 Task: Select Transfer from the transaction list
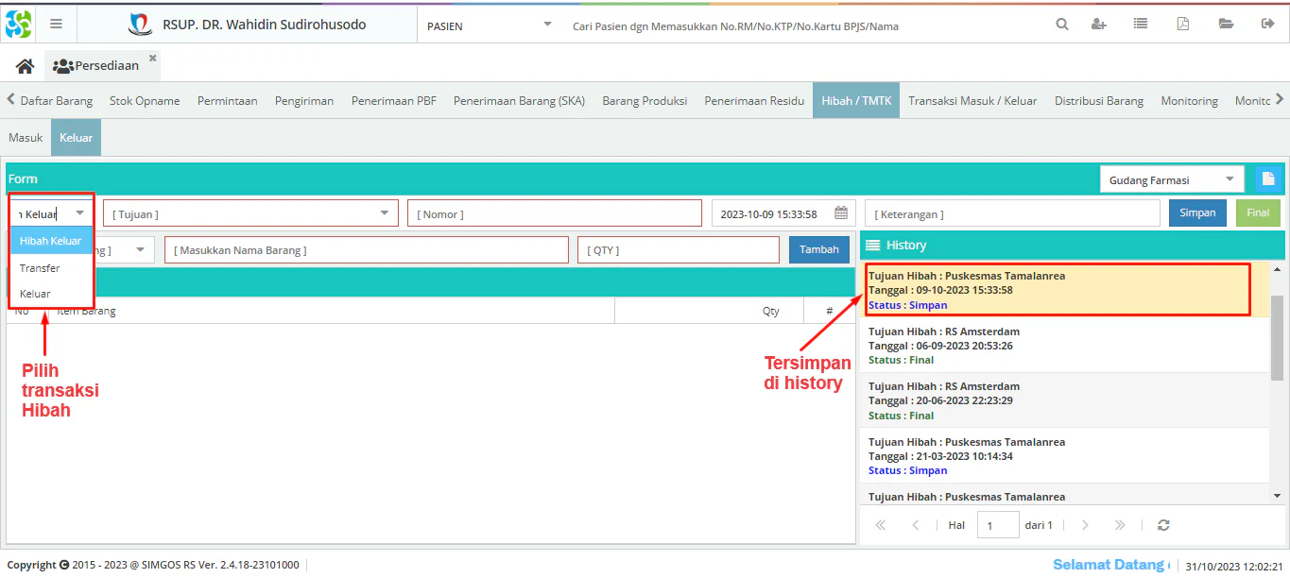(40, 268)
